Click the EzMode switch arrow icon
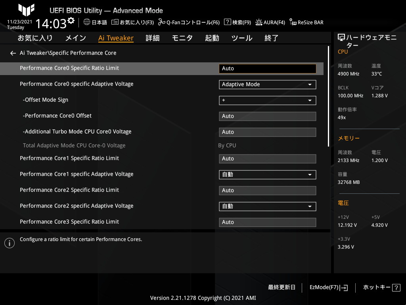406x305 pixels. coord(344,288)
